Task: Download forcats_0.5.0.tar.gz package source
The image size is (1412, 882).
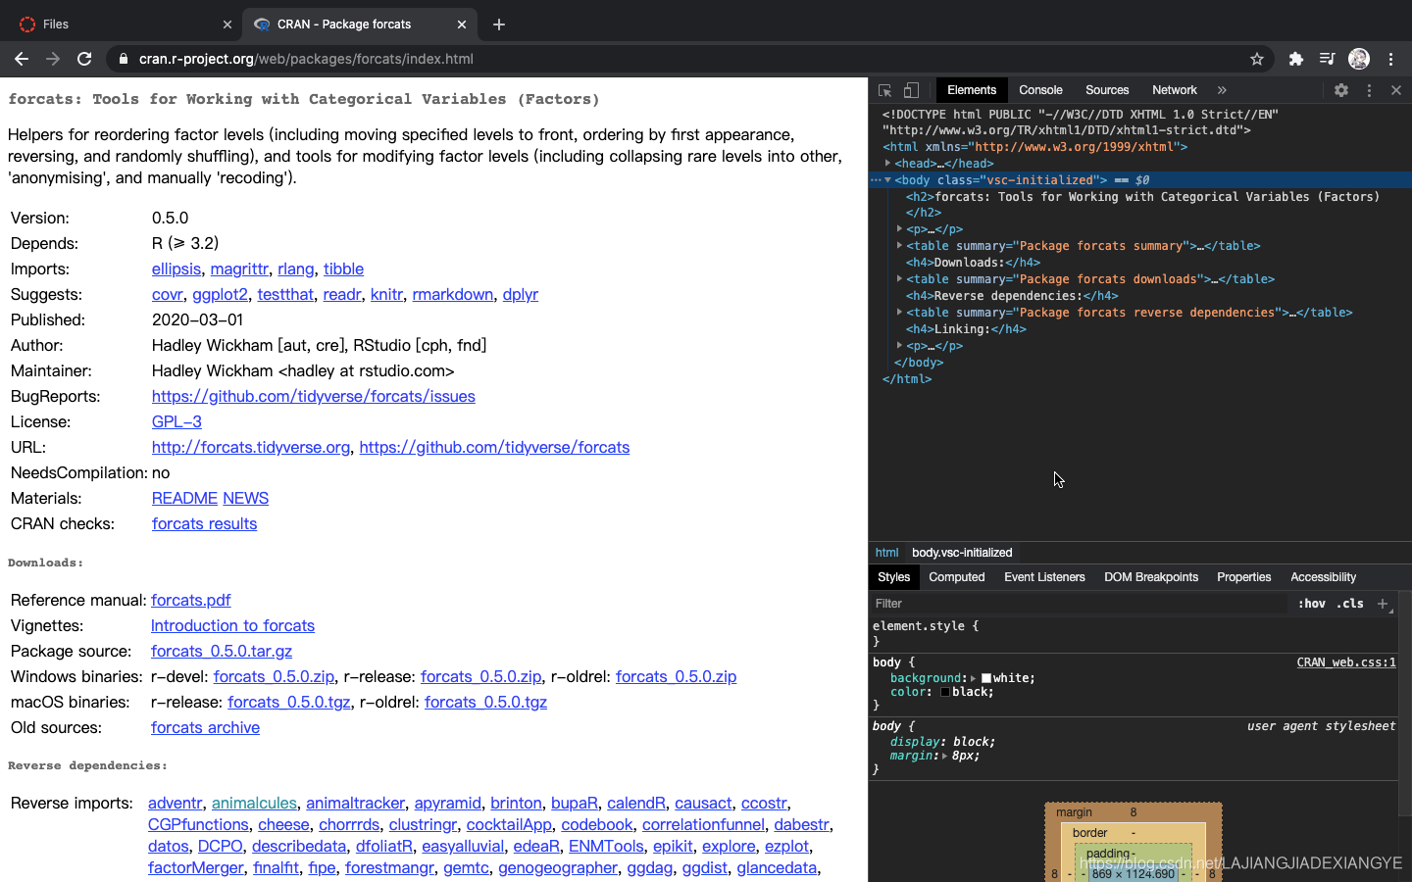Action: pos(222,651)
